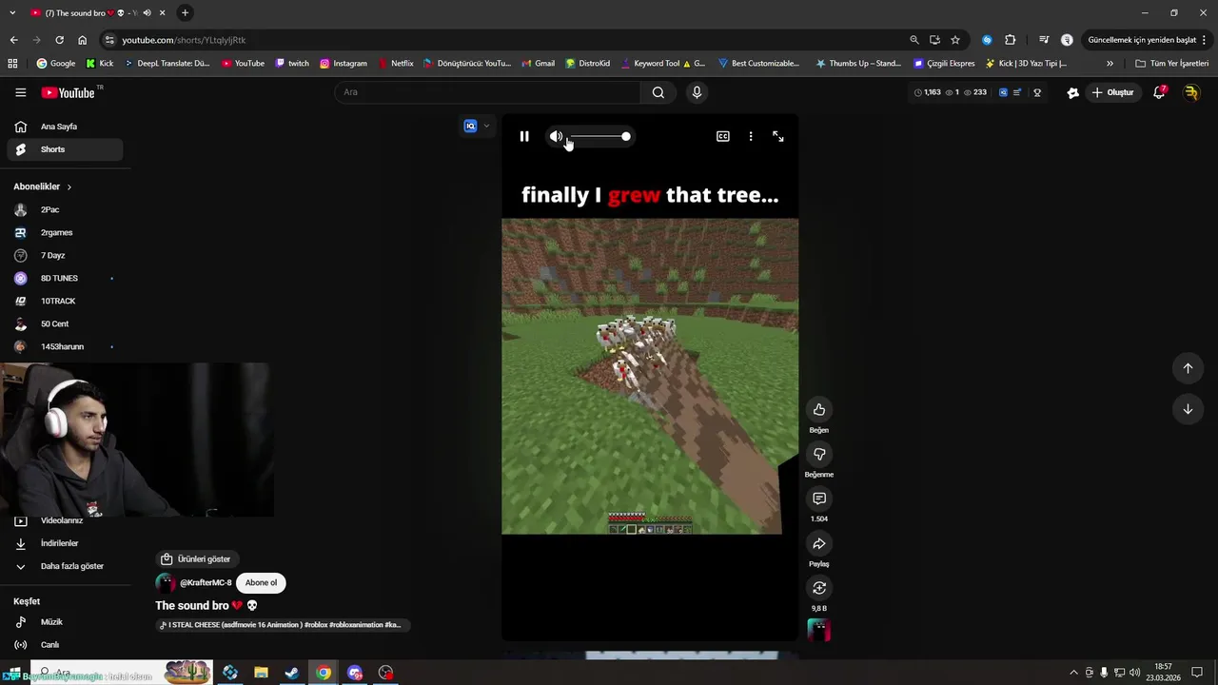Open Müzik under Keşfet
The width and height of the screenshot is (1218, 685).
pyautogui.click(x=65, y=622)
